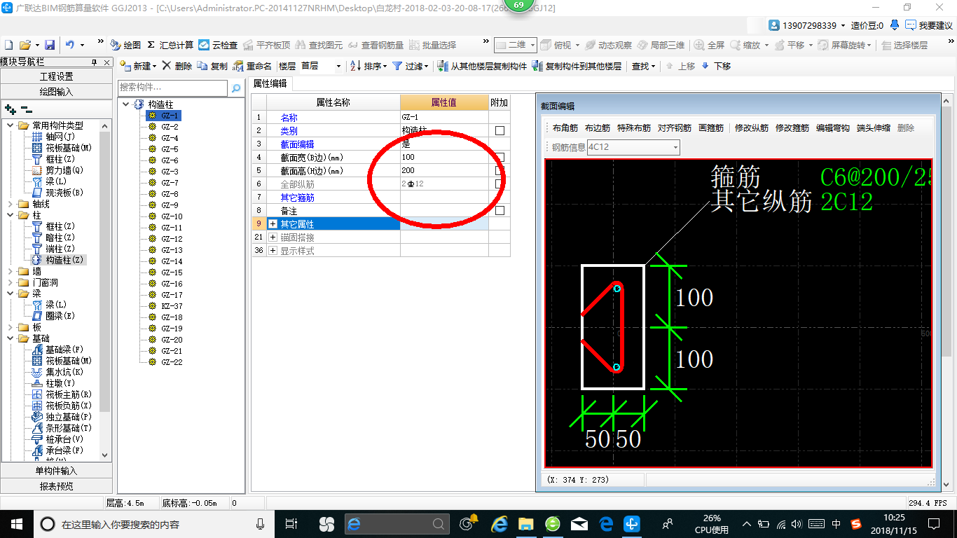Click the 搜索构件 search field
Viewport: 957px width, 538px height.
(173, 88)
